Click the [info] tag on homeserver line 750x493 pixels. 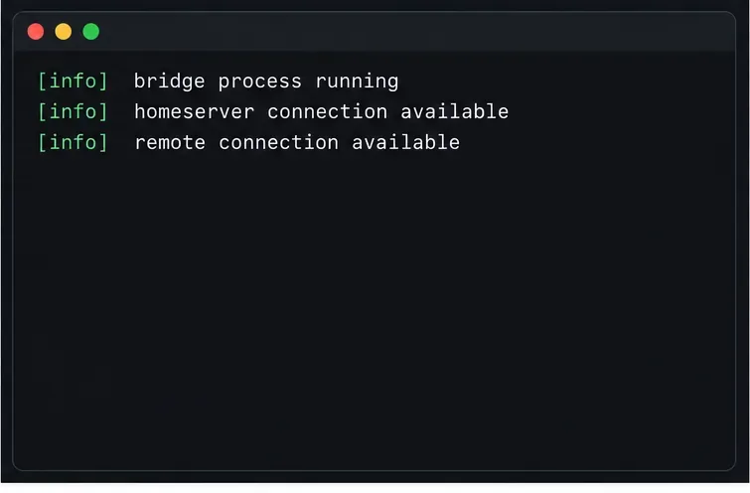point(74,111)
